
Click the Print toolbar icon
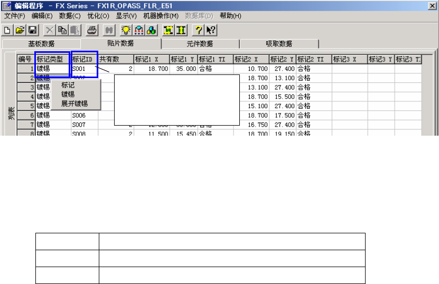(92, 30)
